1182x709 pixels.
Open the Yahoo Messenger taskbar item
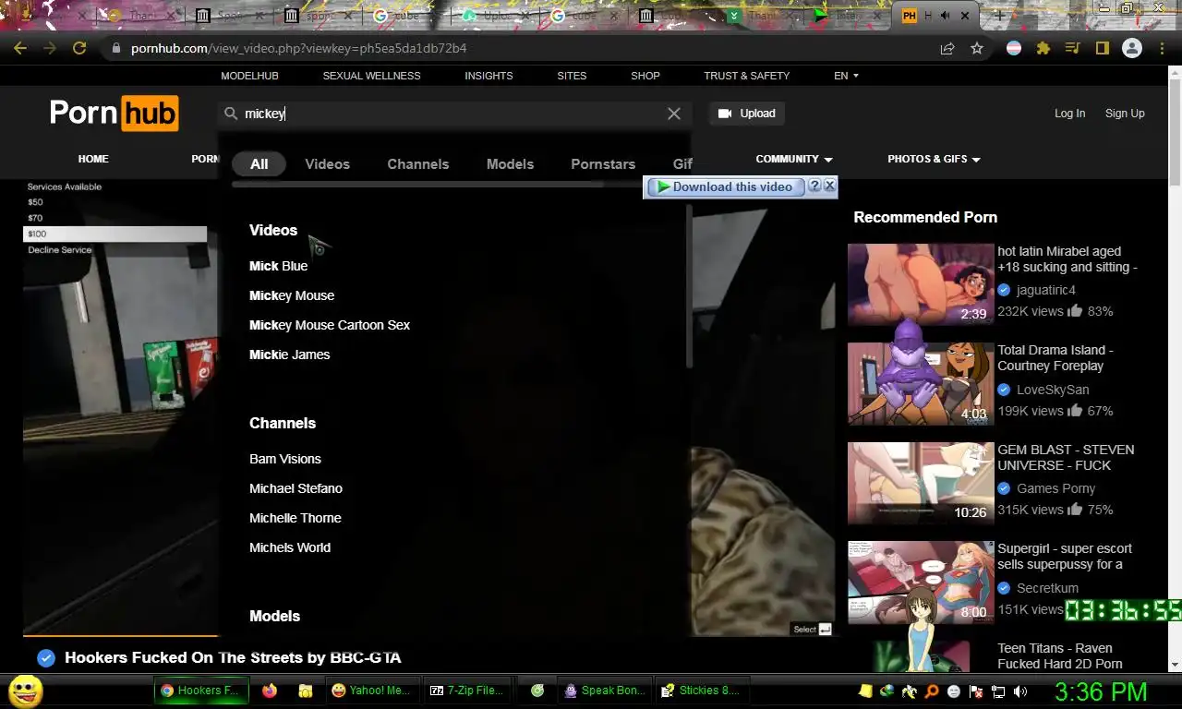pyautogui.click(x=371, y=691)
